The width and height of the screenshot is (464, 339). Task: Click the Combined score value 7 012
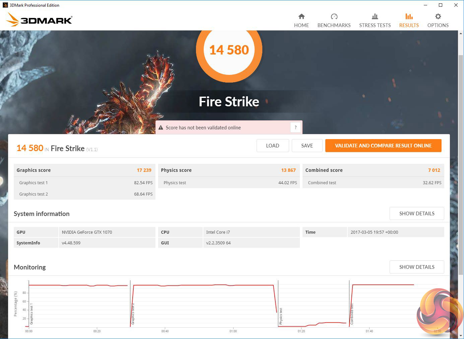click(x=434, y=170)
